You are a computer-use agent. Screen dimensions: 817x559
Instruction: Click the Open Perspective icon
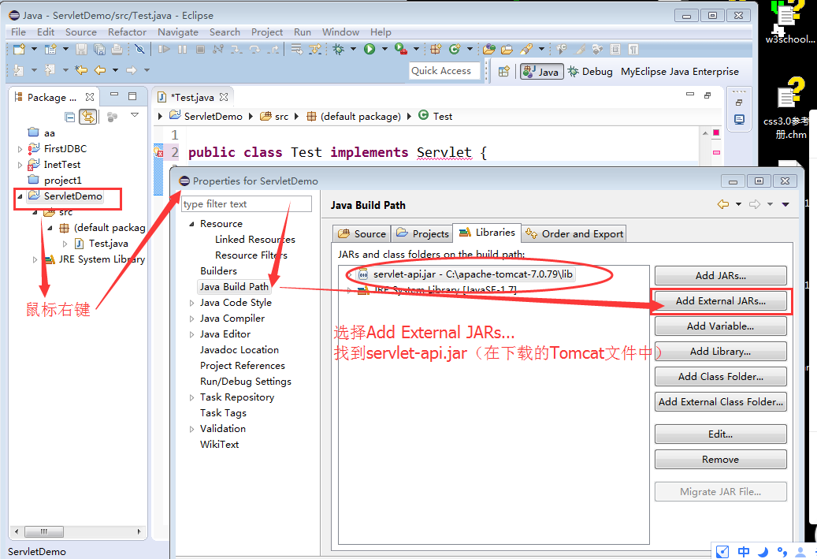504,72
